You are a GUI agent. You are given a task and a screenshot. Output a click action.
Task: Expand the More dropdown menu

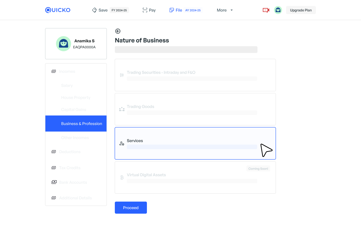tap(225, 10)
